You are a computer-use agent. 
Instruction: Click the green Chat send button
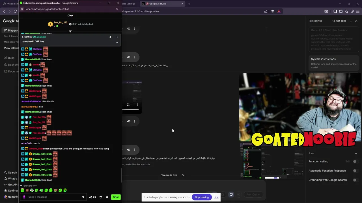pos(116,197)
